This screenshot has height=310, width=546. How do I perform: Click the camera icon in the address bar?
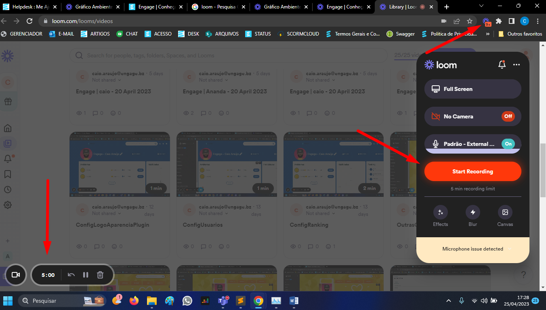coord(444,21)
